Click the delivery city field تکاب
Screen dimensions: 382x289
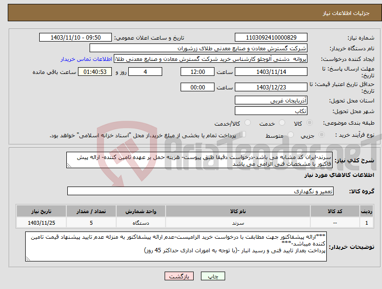271,111
